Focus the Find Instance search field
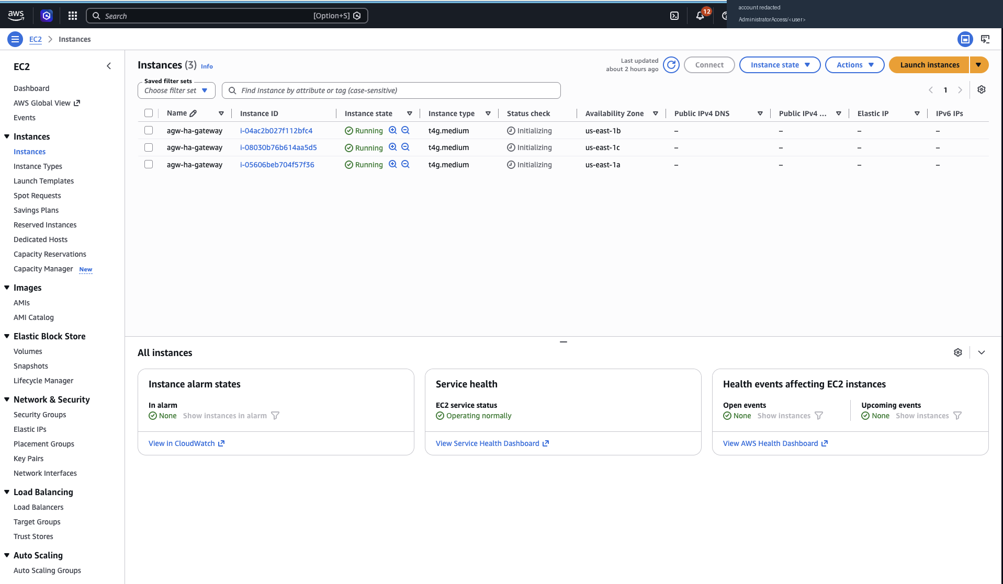Viewport: 1003px width, 584px height. pyautogui.click(x=391, y=90)
